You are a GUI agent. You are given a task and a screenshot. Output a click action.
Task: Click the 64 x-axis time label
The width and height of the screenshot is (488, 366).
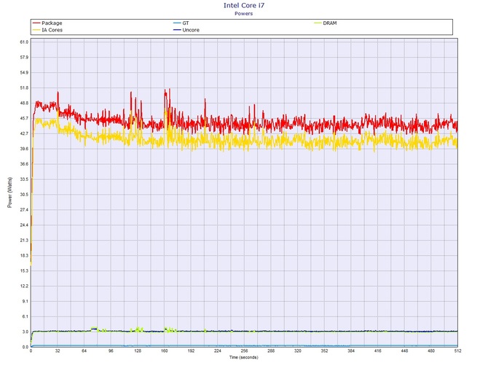click(x=84, y=351)
